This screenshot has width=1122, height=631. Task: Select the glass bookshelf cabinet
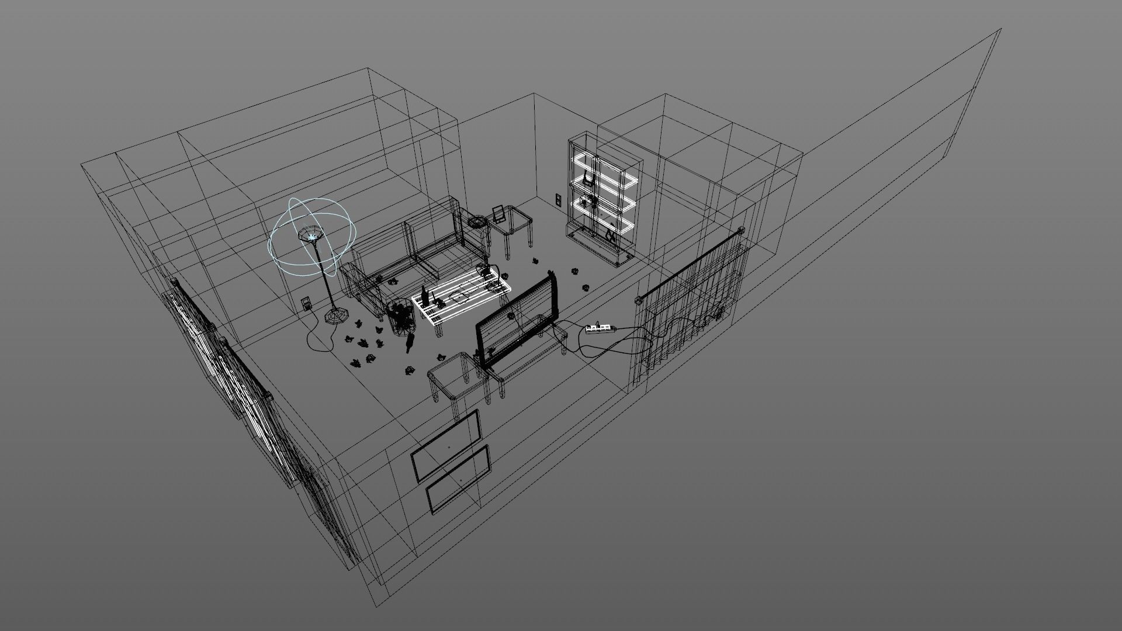605,200
